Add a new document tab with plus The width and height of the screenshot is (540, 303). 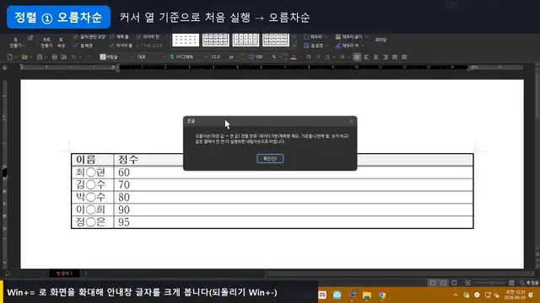click(86, 274)
